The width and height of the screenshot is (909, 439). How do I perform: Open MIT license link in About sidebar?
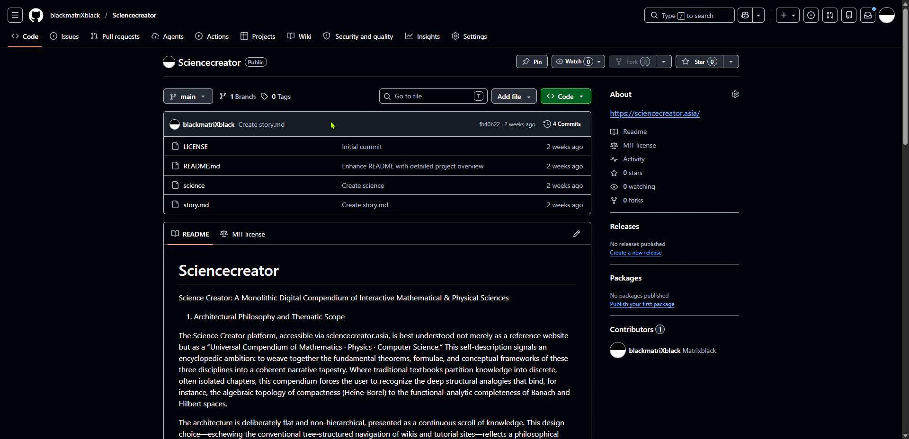coord(633,145)
